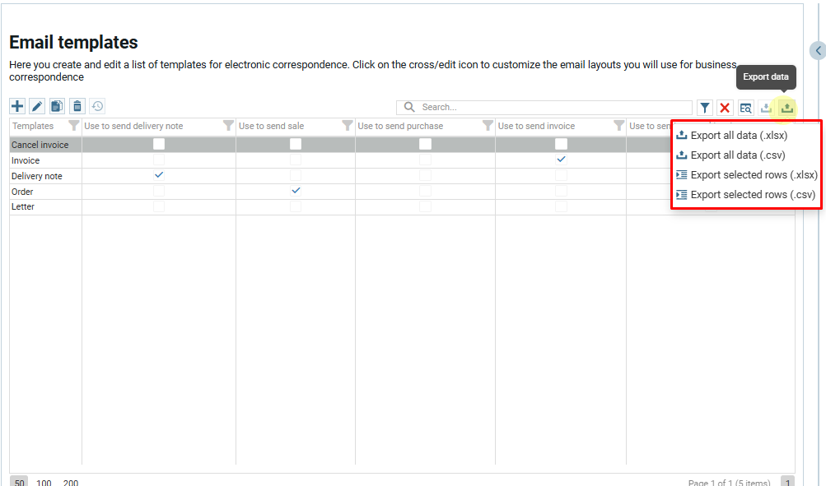Open filter dropdown on Templates column
The height and width of the screenshot is (486, 826).
(74, 126)
